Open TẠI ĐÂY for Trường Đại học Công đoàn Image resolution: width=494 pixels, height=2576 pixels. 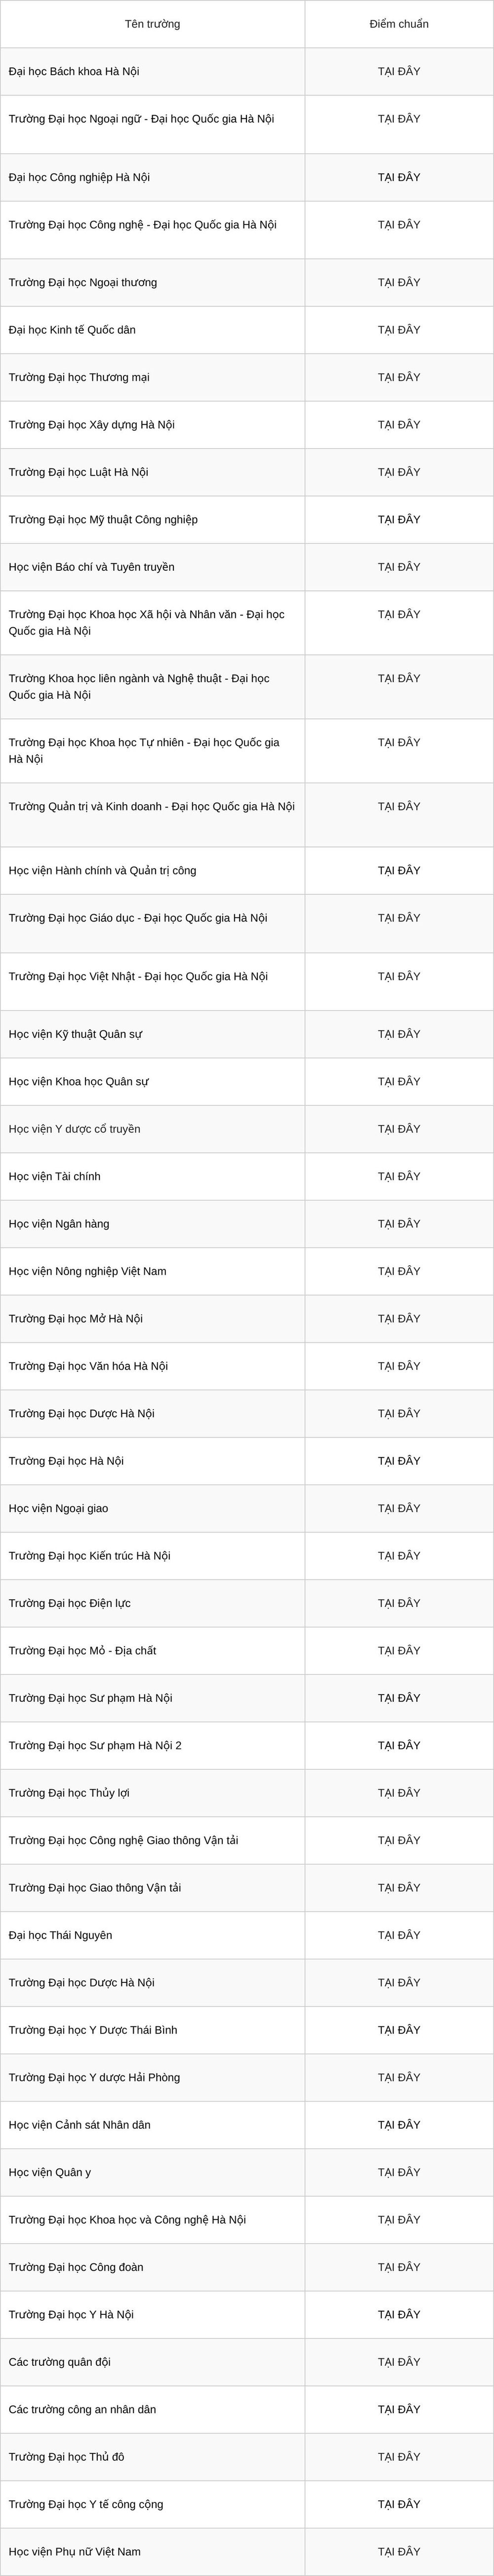[x=399, y=2267]
